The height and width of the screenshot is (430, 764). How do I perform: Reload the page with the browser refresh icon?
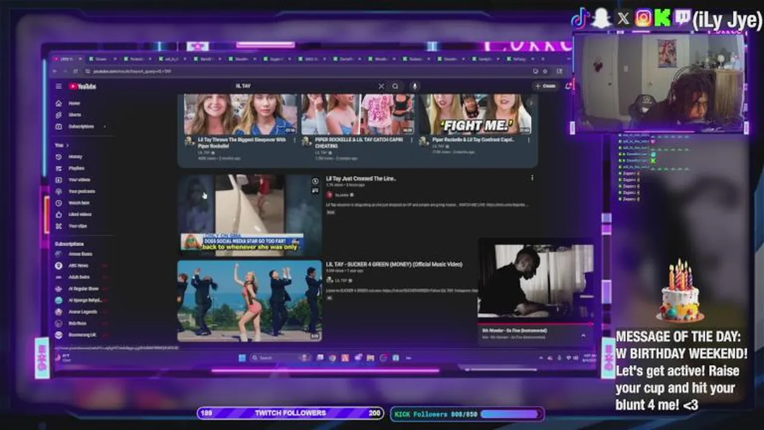[x=74, y=71]
